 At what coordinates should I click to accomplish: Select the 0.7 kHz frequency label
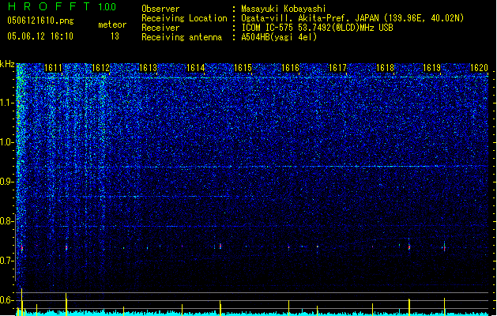(8, 261)
